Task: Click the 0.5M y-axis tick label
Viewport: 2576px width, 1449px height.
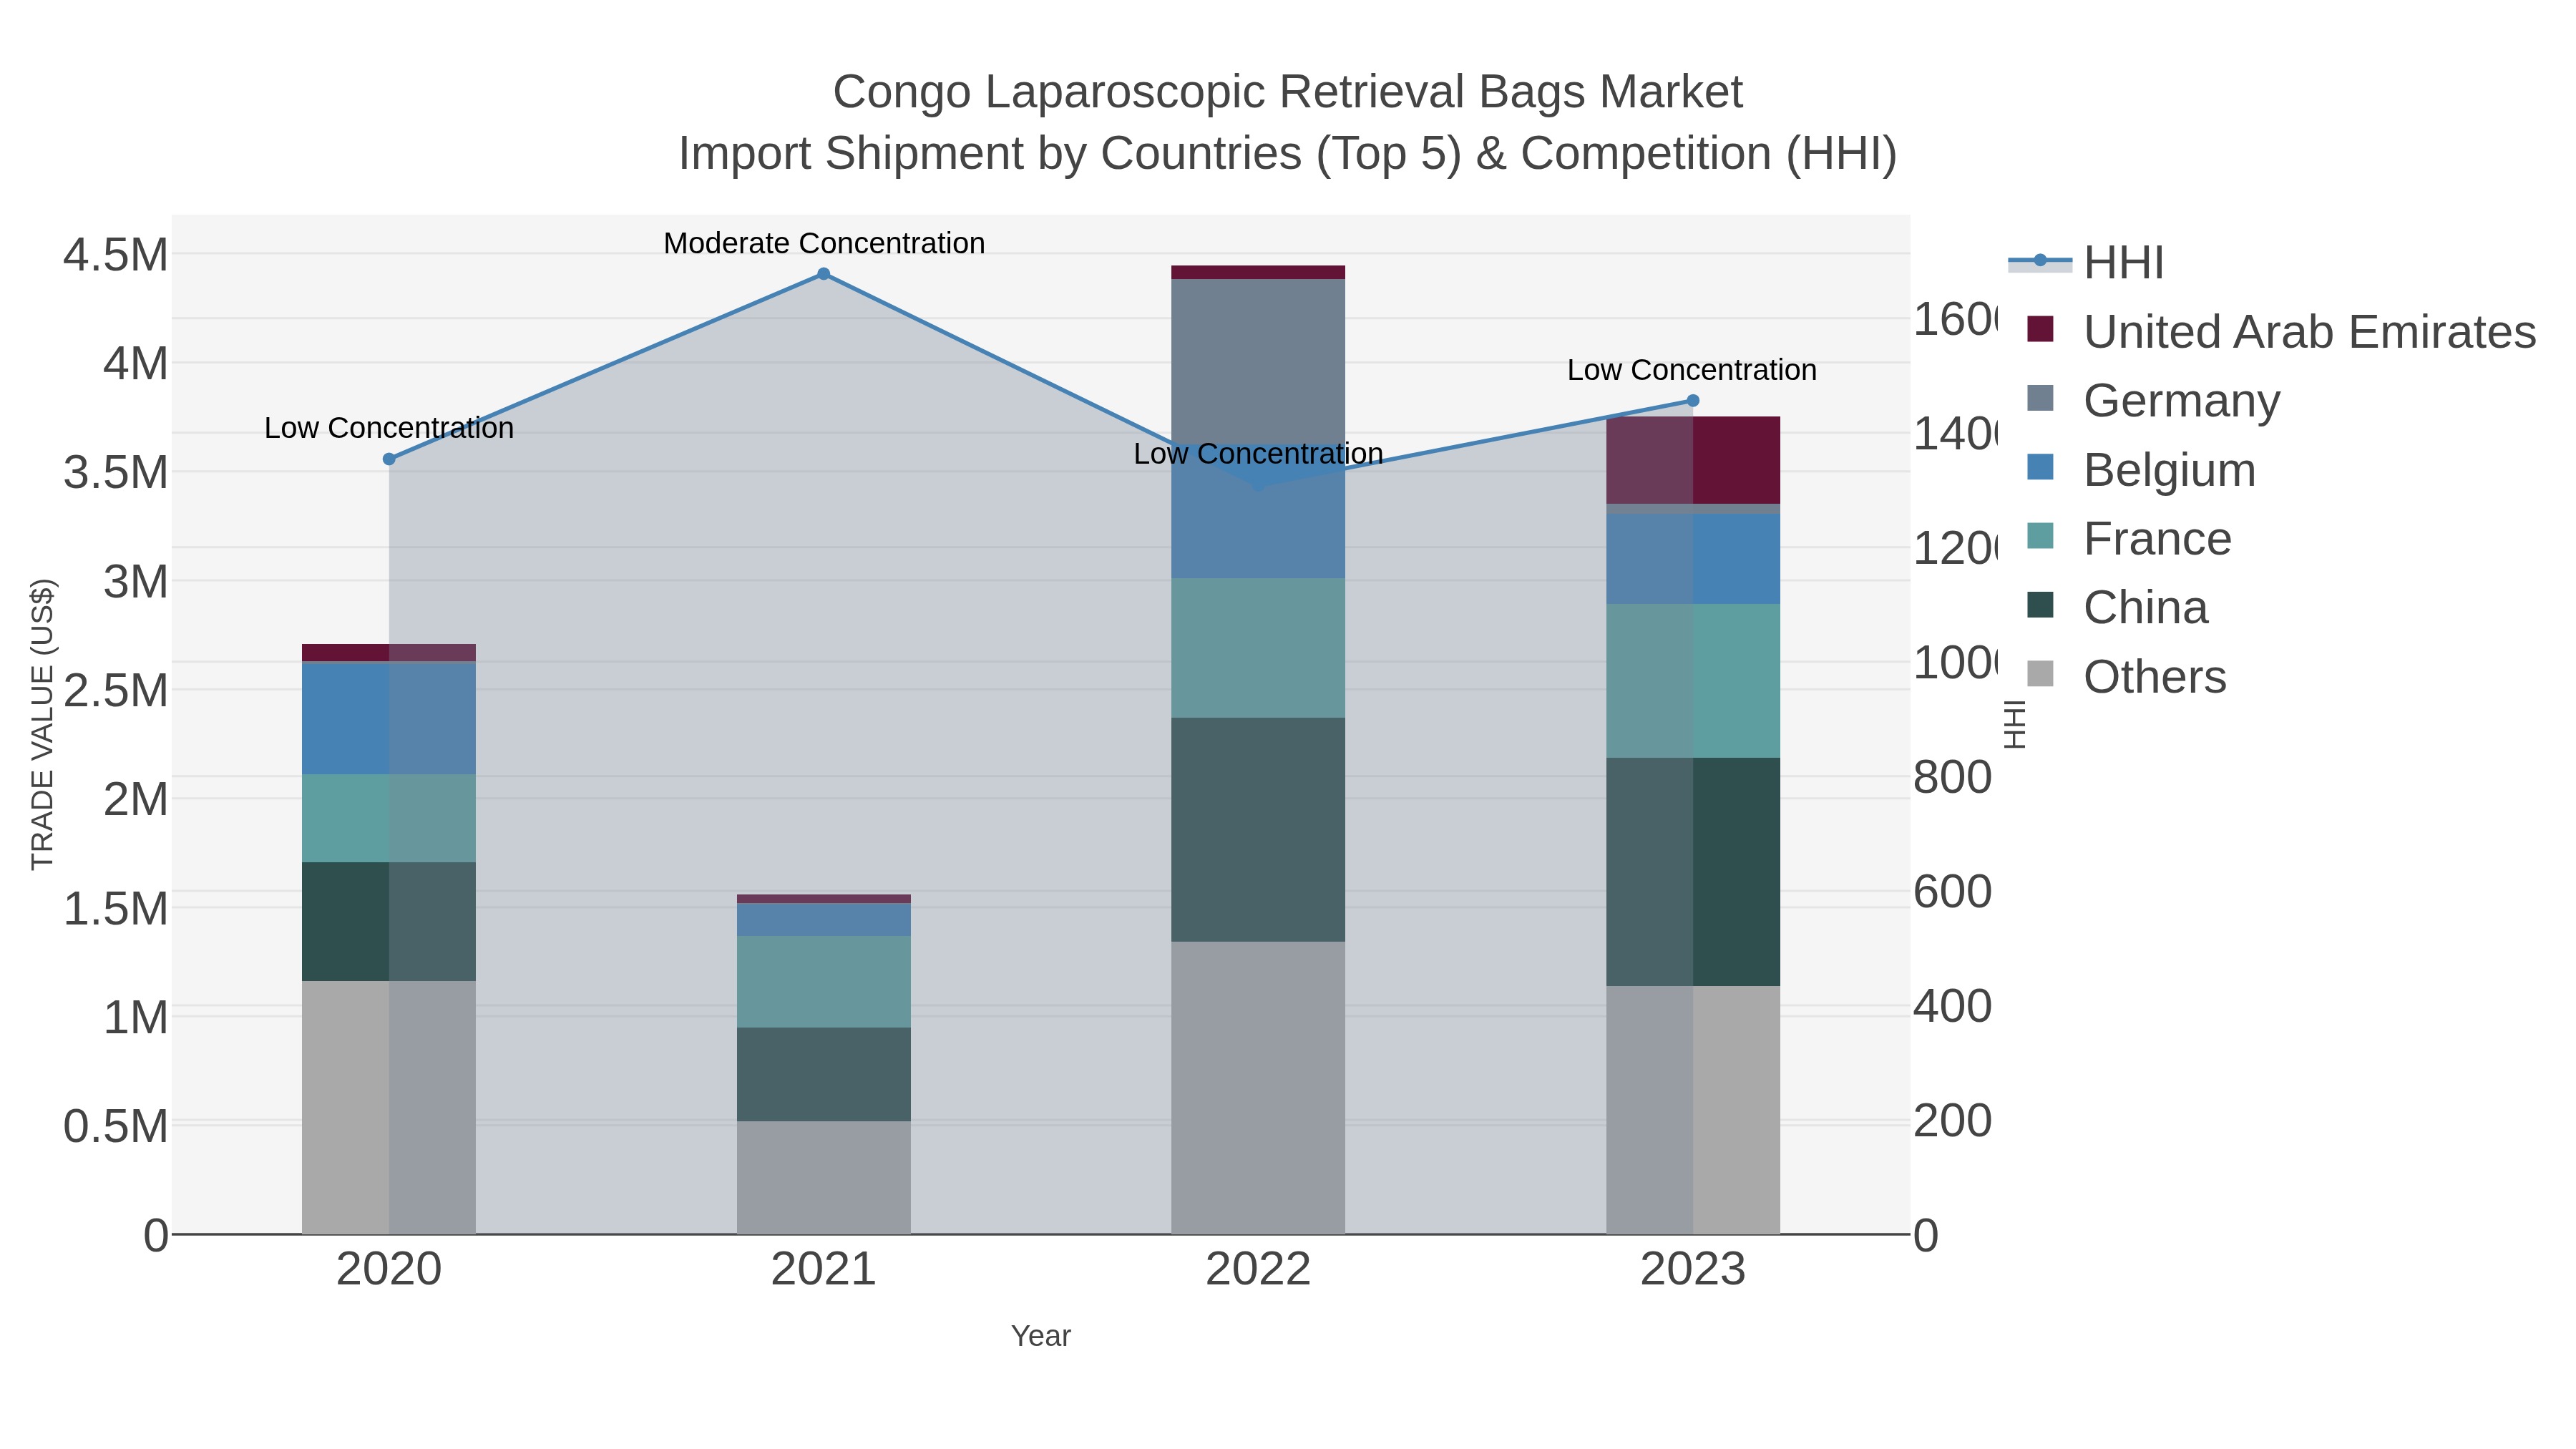Action: point(116,1127)
